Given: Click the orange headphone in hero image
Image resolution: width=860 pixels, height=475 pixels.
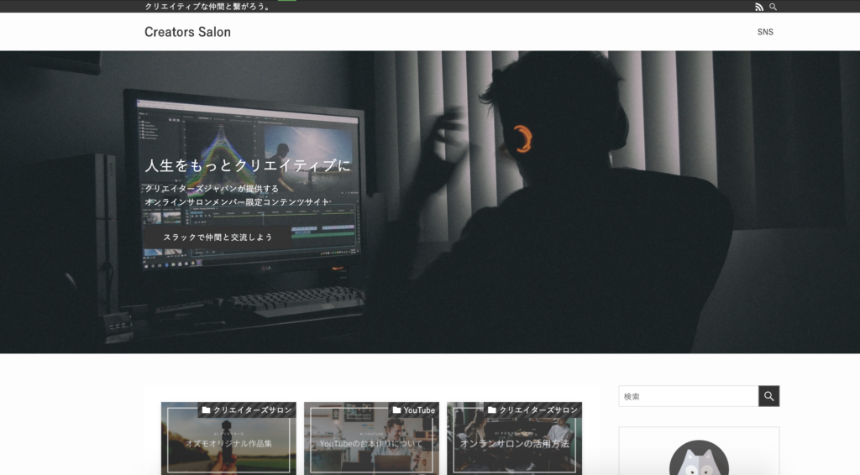Looking at the screenshot, I should point(522,138).
